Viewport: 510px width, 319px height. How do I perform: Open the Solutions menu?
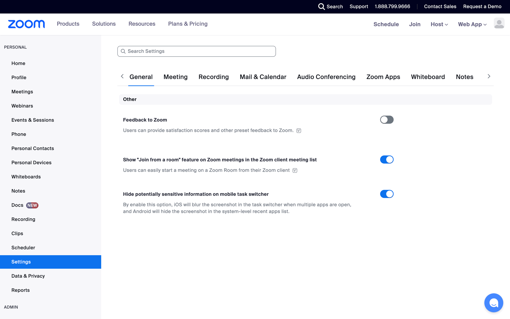pyautogui.click(x=104, y=24)
